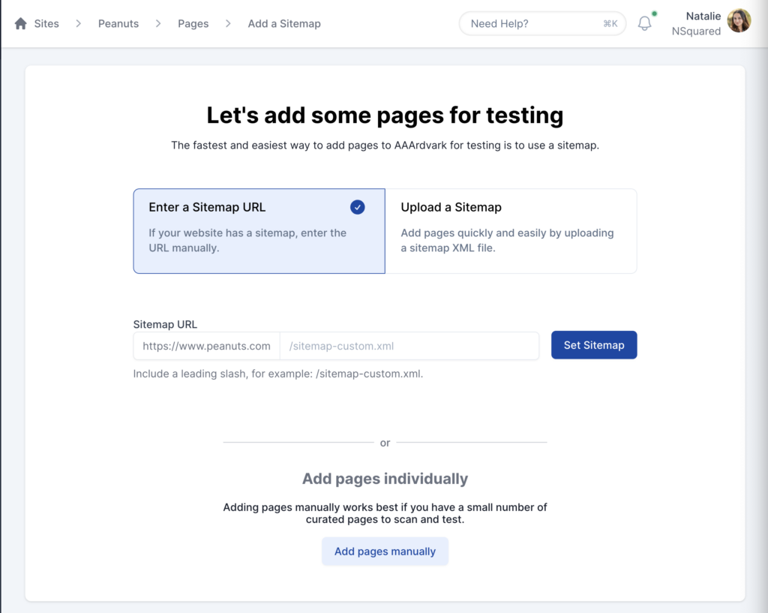Focus the Sitemap URL path field
The image size is (768, 613).
(x=409, y=346)
